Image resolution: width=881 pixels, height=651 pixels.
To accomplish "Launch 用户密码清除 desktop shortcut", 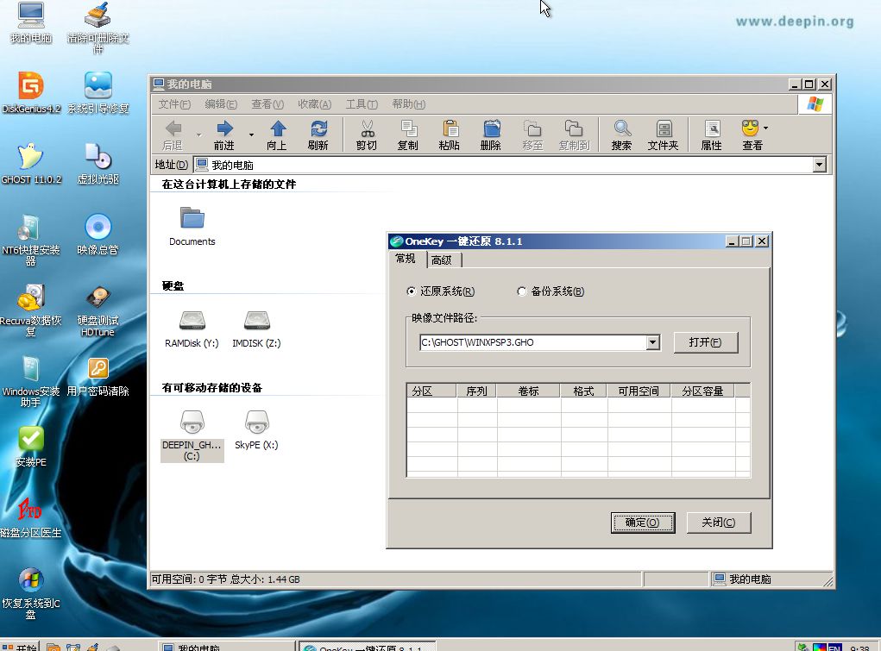I will point(98,376).
